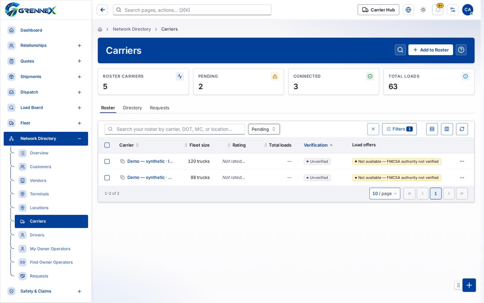The height and width of the screenshot is (303, 484).
Task: Refresh the roster table
Action: 462,129
